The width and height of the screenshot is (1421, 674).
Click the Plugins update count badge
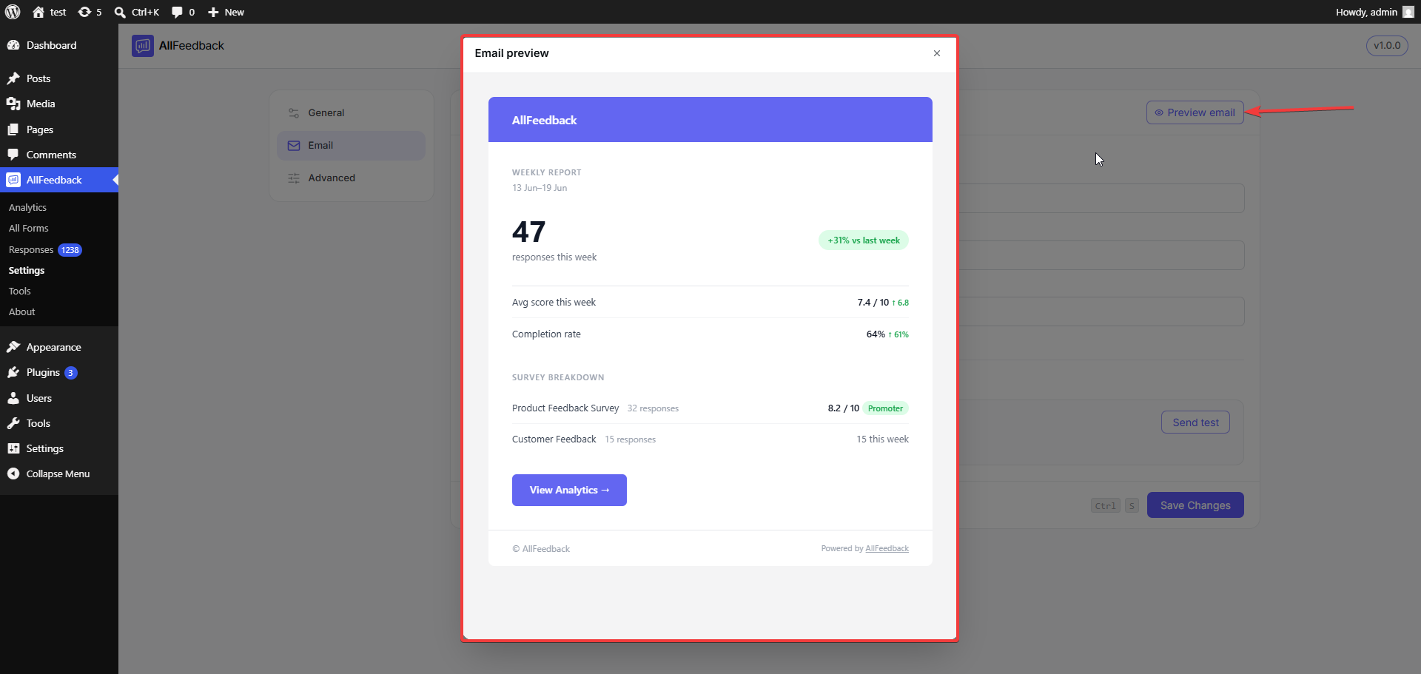tap(71, 373)
